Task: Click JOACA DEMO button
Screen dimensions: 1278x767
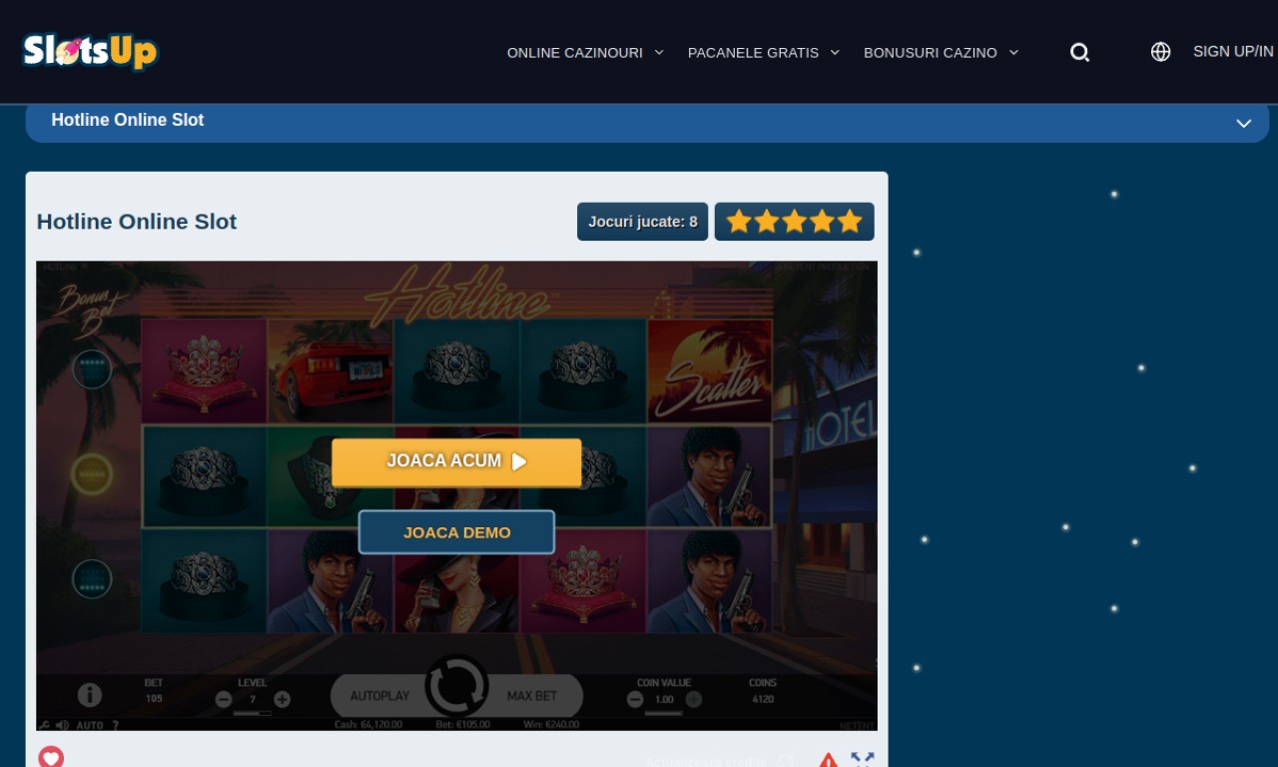Action: [456, 532]
